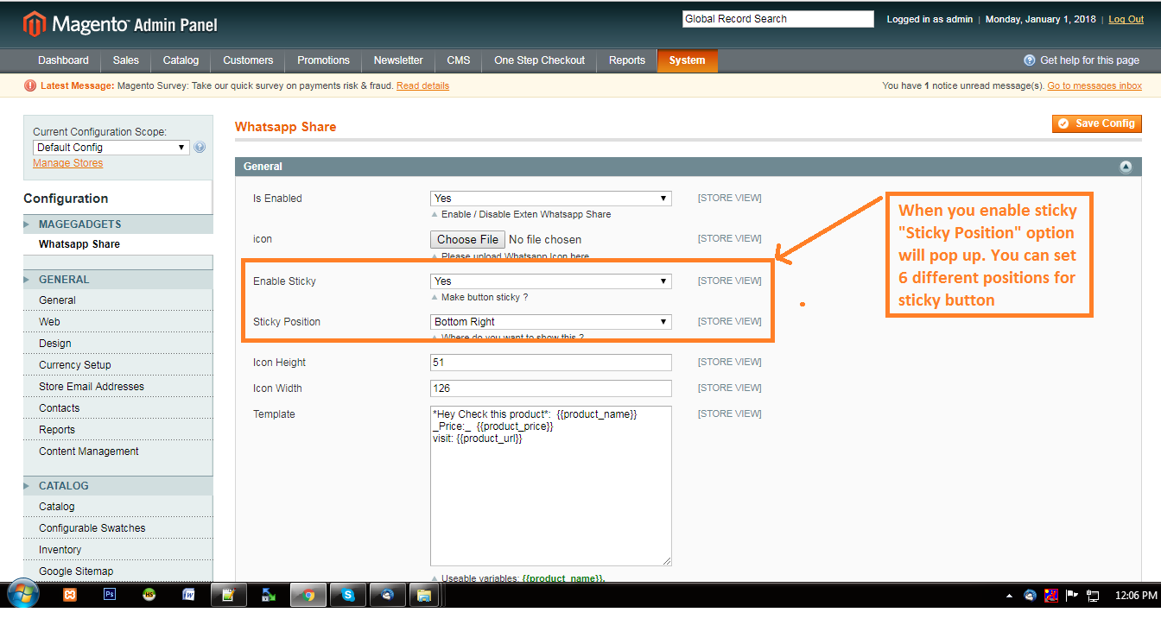Open the Customers menu
Screen dimensions: 1161x625
click(x=248, y=60)
